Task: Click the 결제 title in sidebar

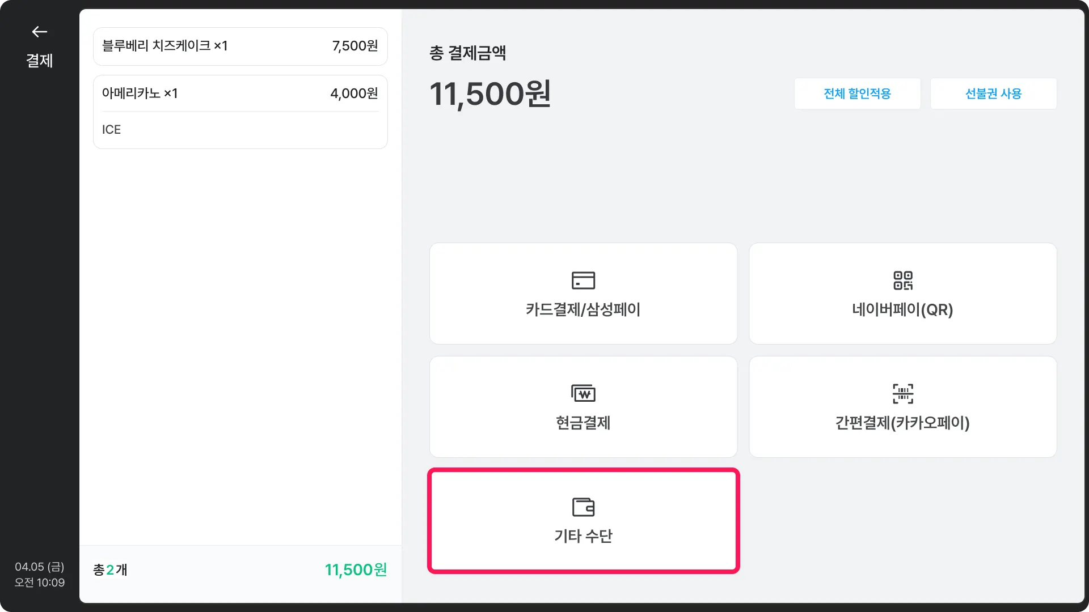Action: pyautogui.click(x=39, y=61)
